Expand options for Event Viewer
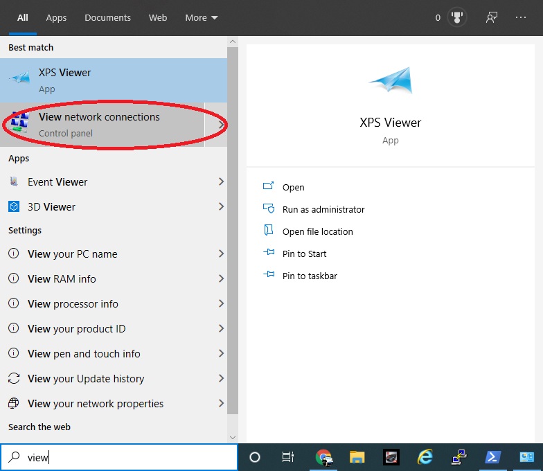This screenshot has width=543, height=471. coord(222,181)
